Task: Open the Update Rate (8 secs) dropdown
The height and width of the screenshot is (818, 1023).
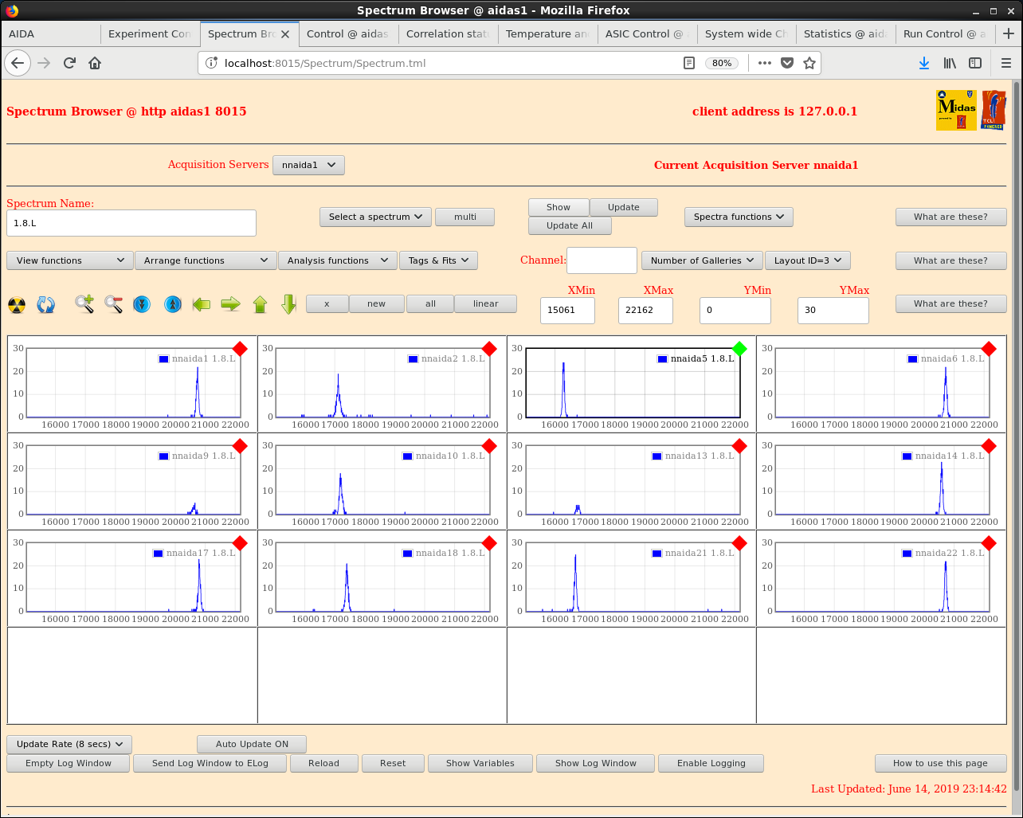Action: click(69, 744)
